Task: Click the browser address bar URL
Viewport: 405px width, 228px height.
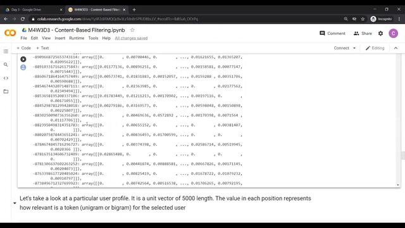Action: (x=118, y=19)
